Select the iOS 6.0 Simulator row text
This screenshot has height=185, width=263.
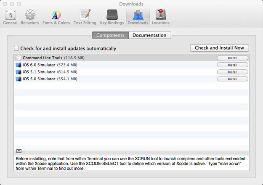(x=50, y=65)
